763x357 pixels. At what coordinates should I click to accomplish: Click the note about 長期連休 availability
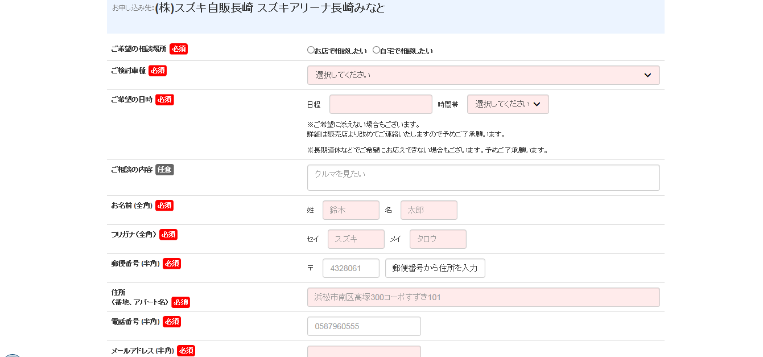click(427, 150)
